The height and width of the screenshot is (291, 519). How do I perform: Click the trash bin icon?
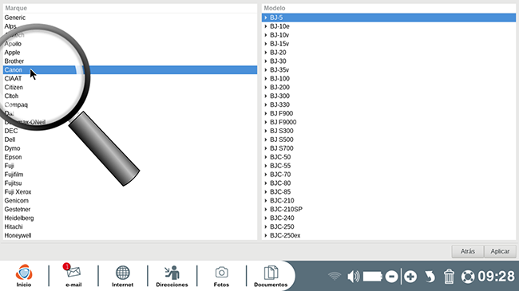point(449,277)
